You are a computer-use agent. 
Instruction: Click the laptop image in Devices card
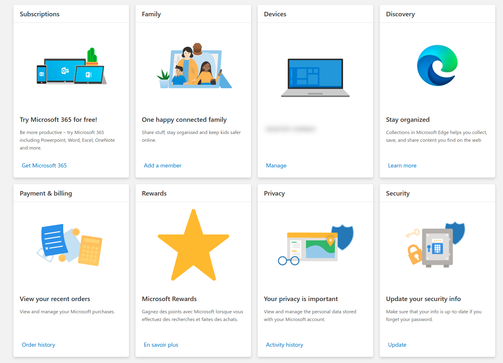pos(315,78)
